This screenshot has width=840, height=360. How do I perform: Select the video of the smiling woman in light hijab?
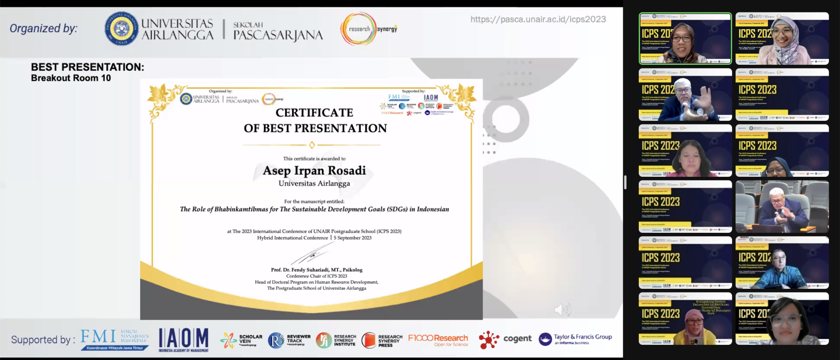[782, 38]
